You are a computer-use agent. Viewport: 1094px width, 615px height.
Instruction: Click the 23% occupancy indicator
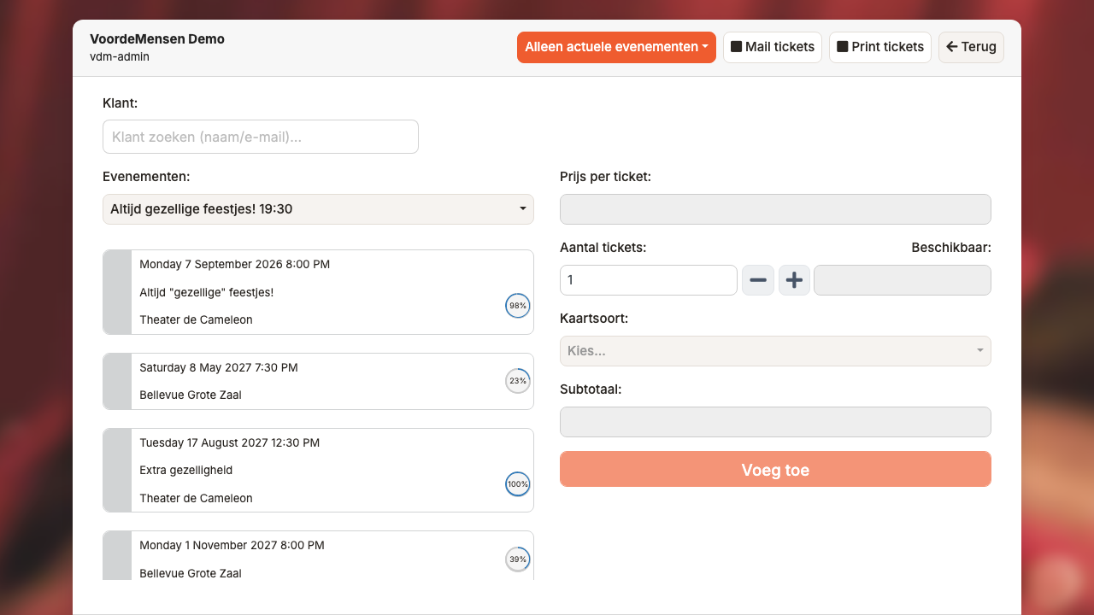pos(518,381)
